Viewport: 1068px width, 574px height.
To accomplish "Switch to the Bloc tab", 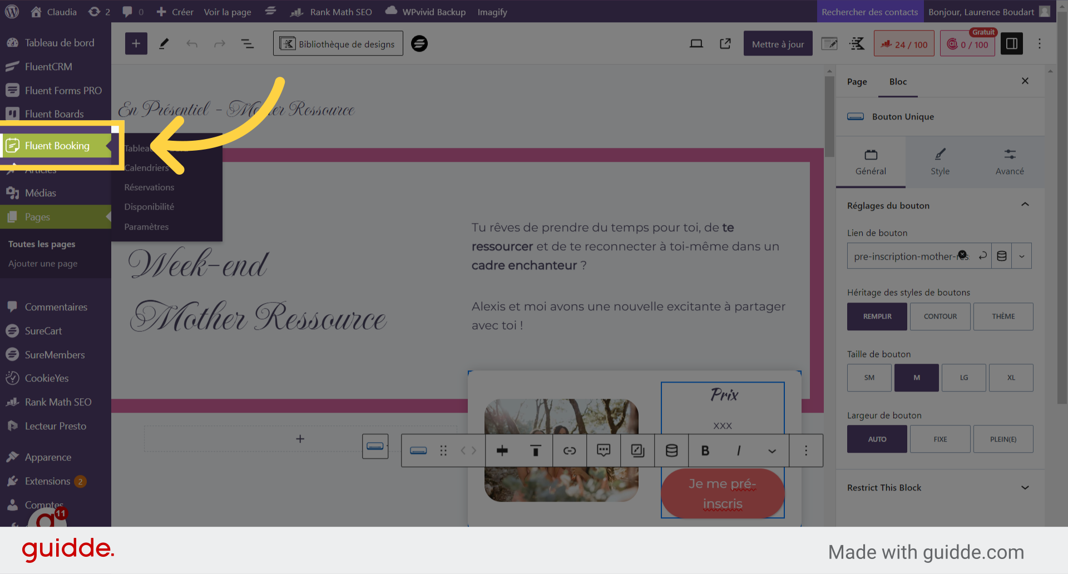I will [x=898, y=82].
